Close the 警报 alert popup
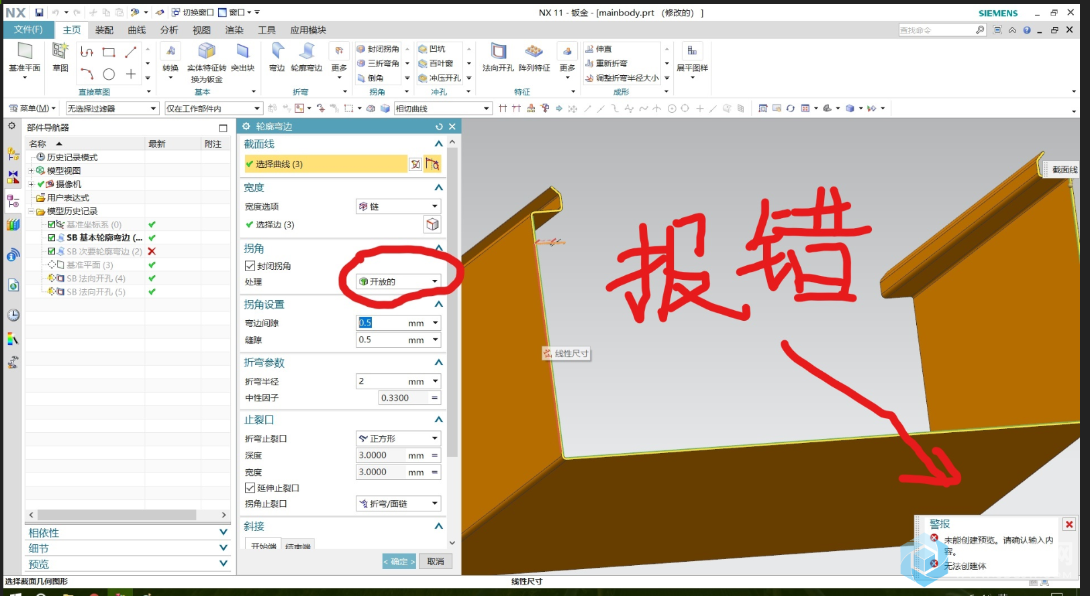 1069,524
